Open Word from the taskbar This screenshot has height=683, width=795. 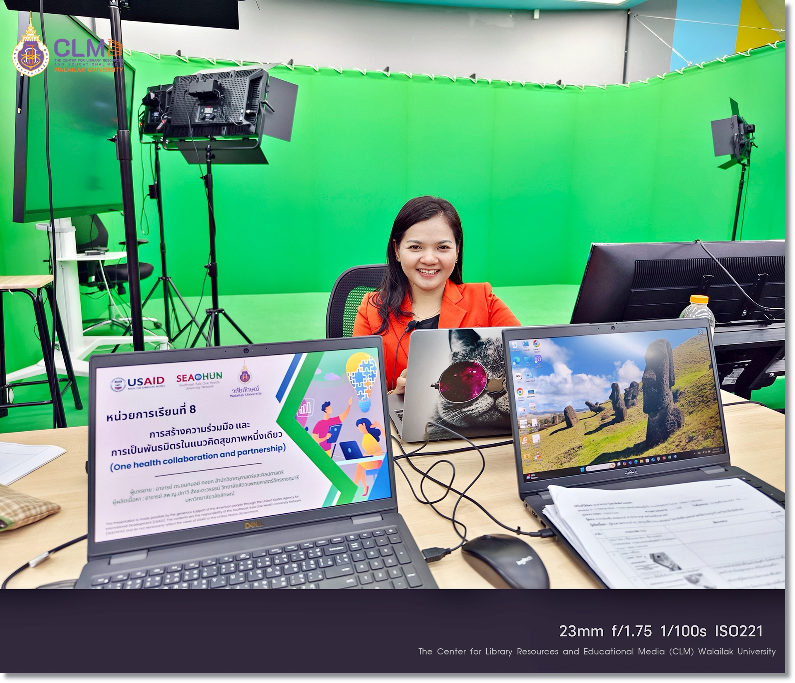point(675,456)
